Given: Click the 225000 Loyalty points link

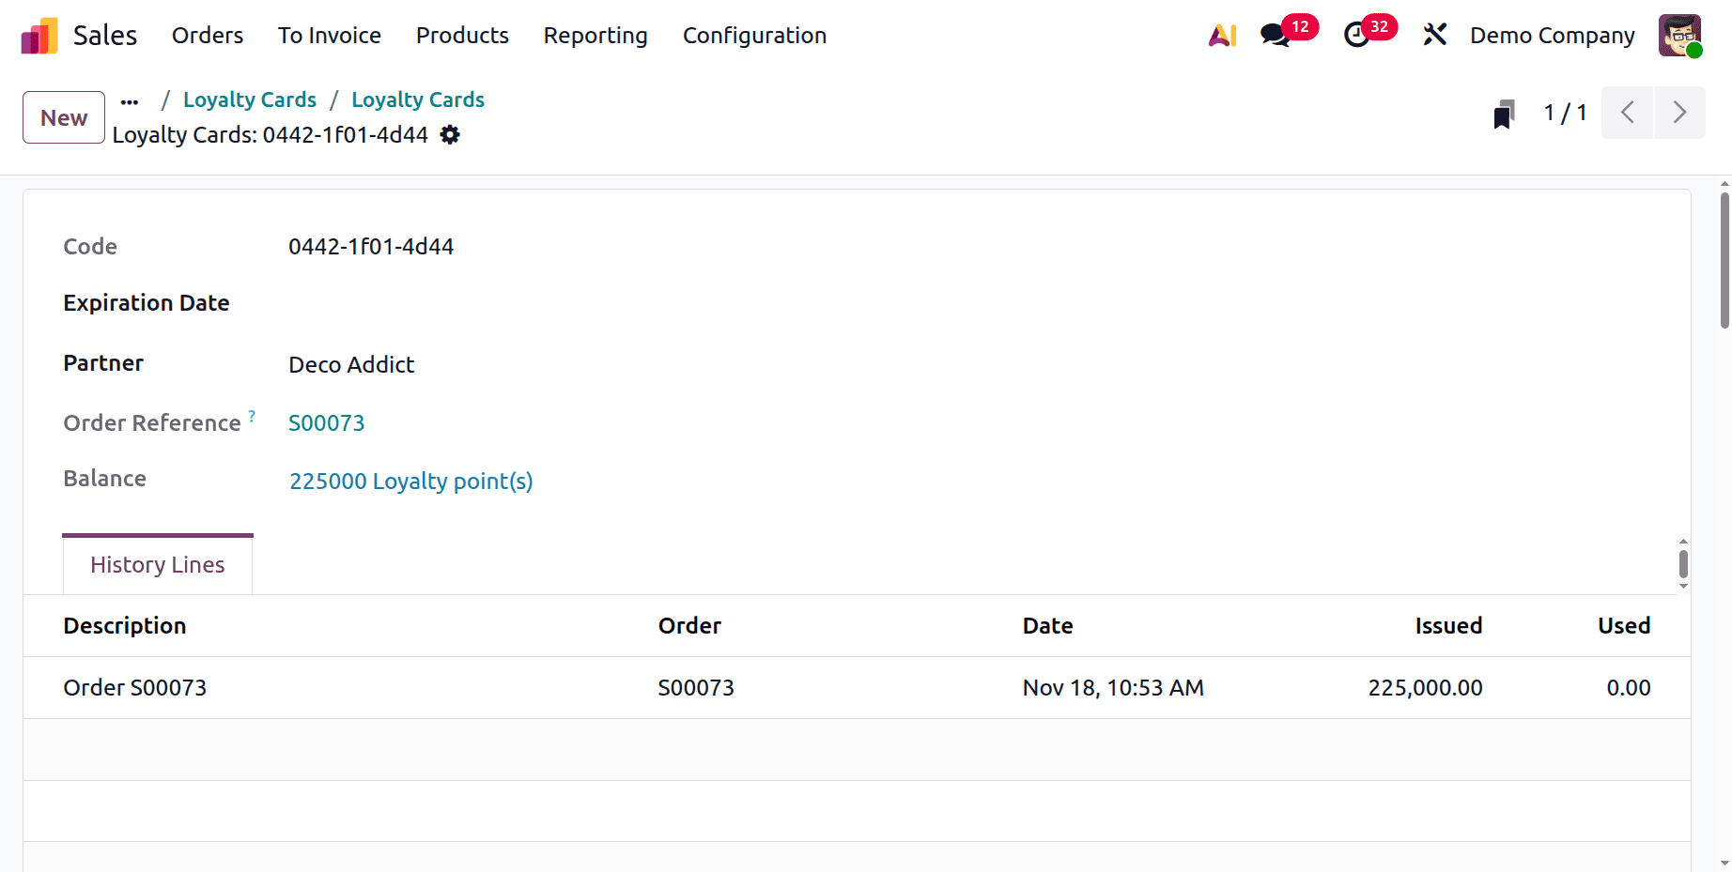Looking at the screenshot, I should 410,481.
